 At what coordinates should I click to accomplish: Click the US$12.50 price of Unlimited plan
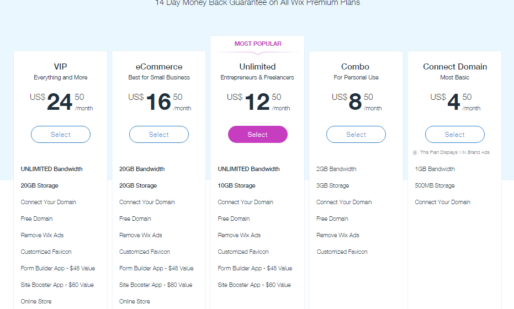point(258,102)
